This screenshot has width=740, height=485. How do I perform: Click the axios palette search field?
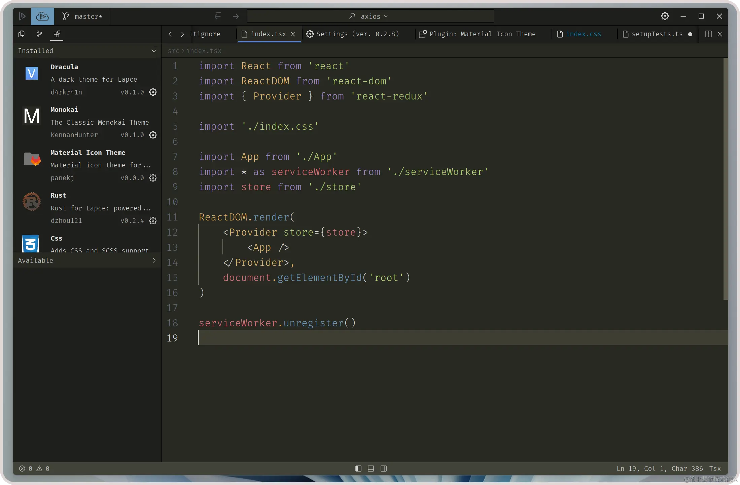[371, 16]
